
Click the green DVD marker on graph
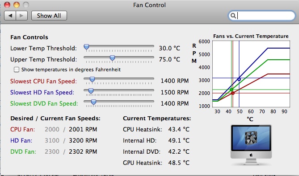tap(232, 90)
